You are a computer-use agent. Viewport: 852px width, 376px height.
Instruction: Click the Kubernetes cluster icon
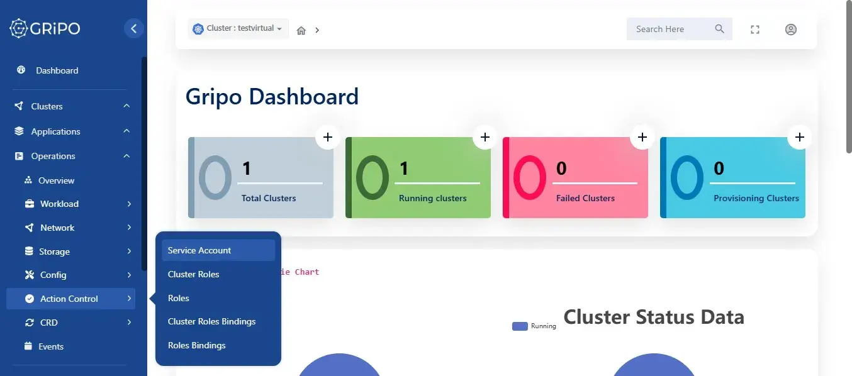point(198,29)
